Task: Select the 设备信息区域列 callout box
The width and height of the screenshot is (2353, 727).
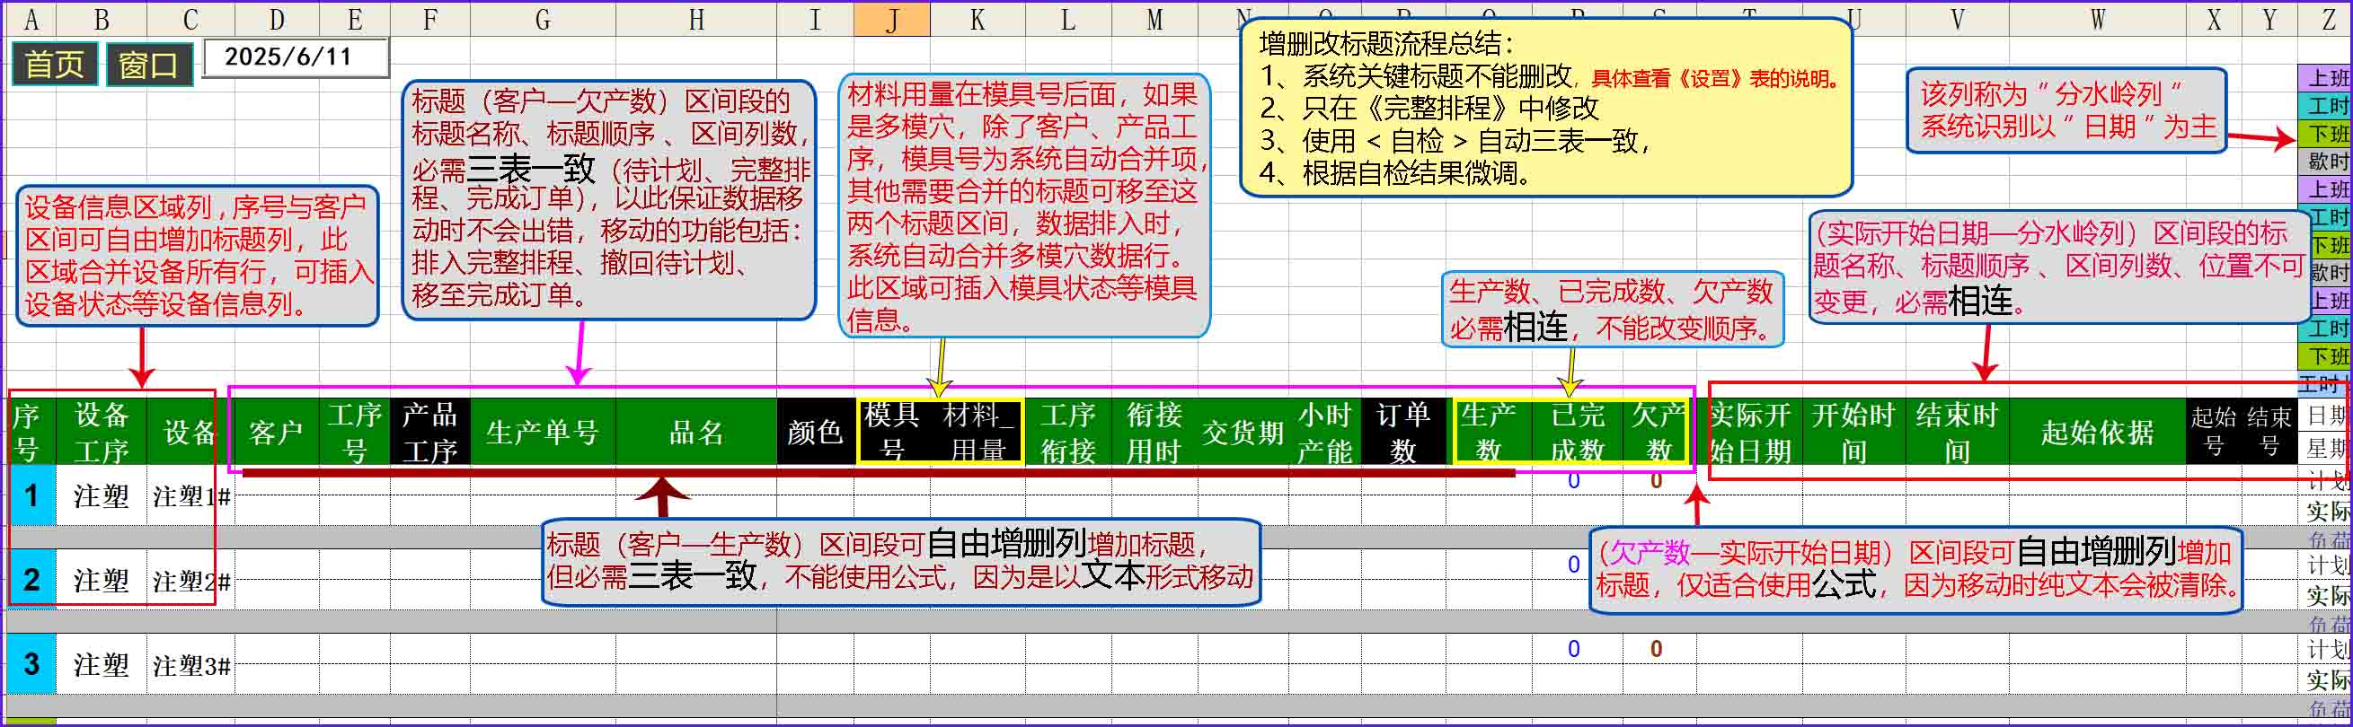Action: (198, 256)
